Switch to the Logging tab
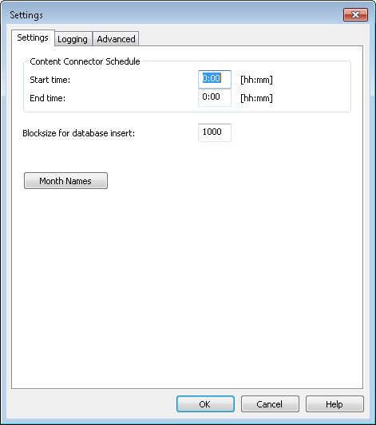This screenshot has width=376, height=425. [73, 39]
